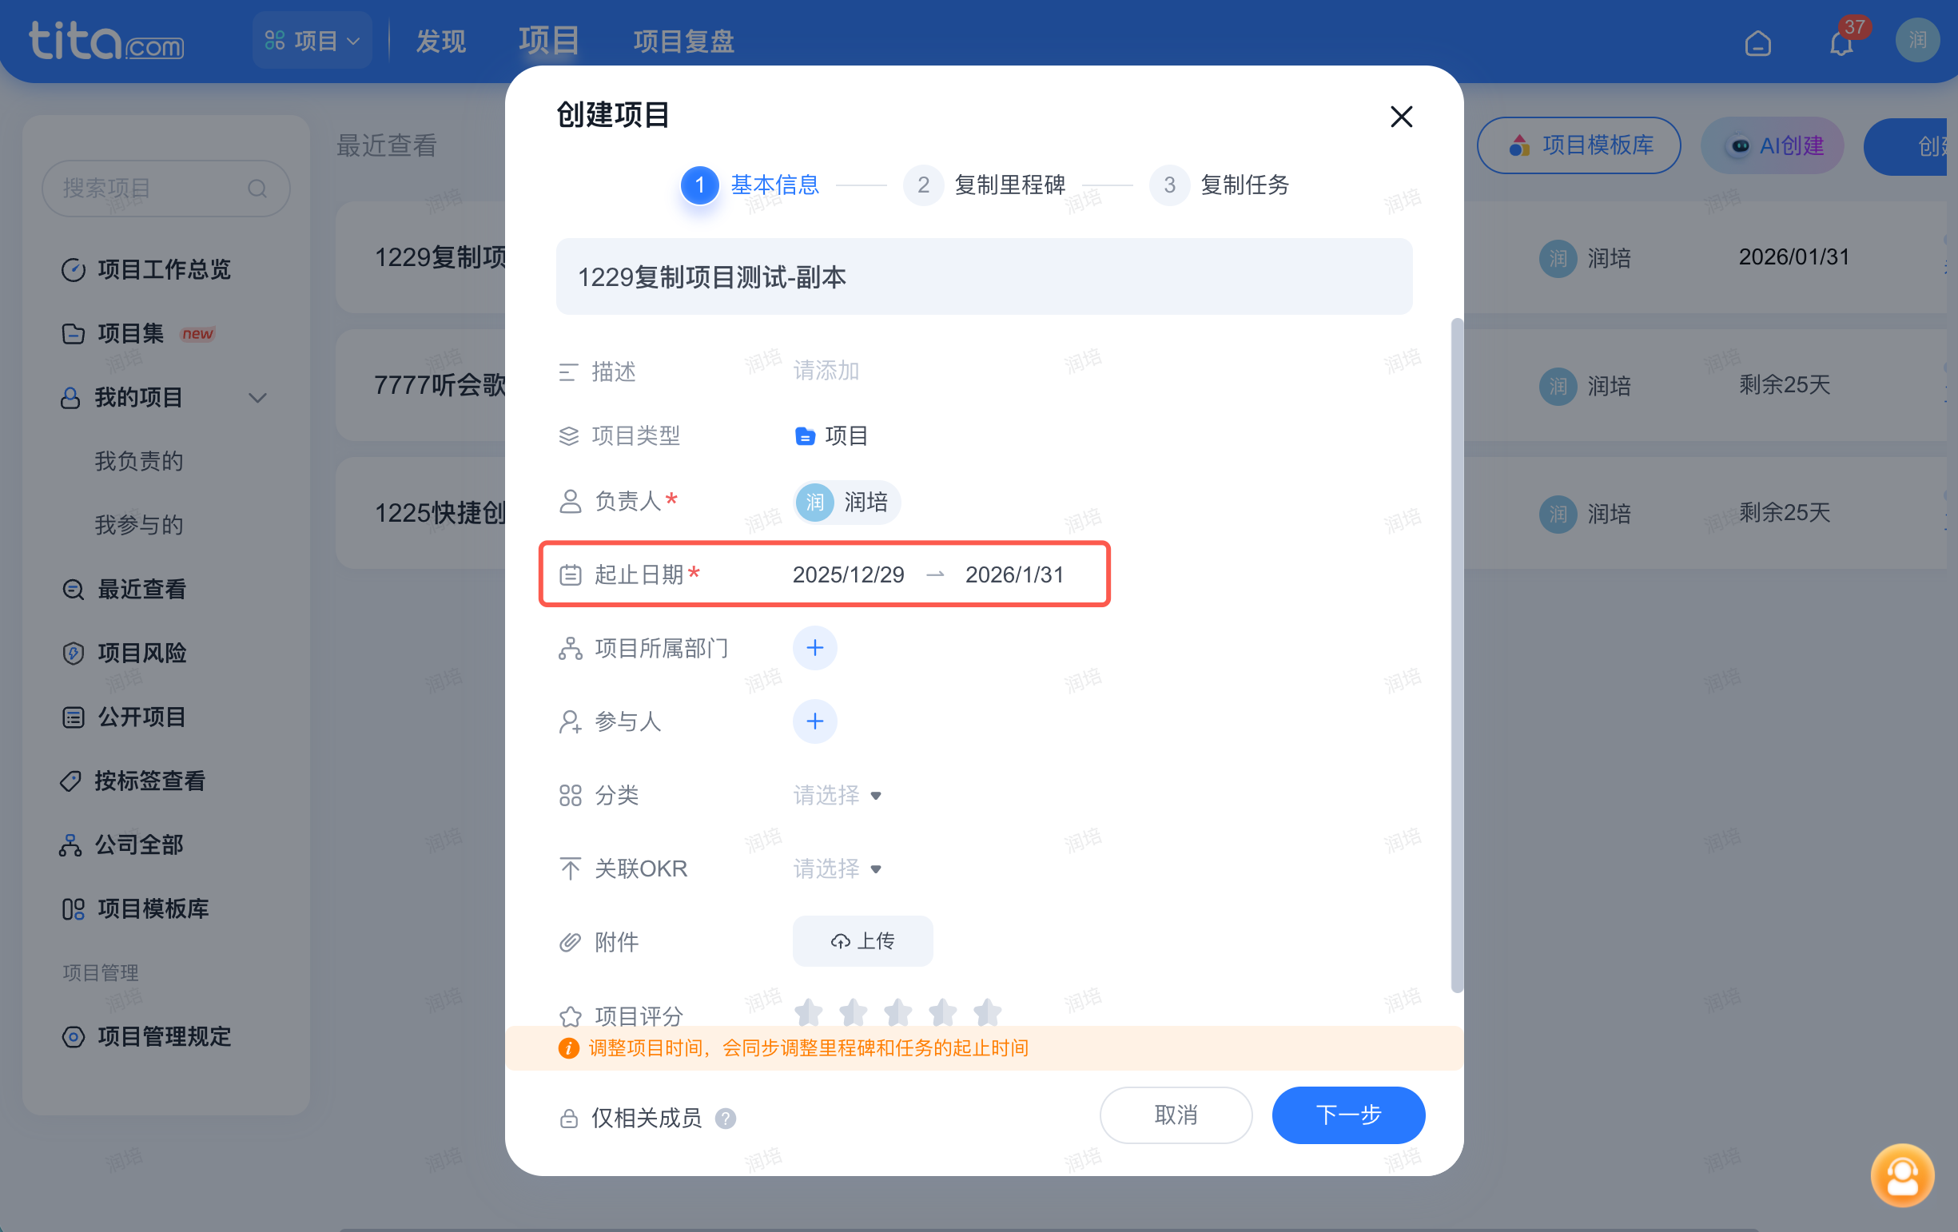Switch to the 发现 tab
This screenshot has height=1232, width=1958.
(440, 41)
